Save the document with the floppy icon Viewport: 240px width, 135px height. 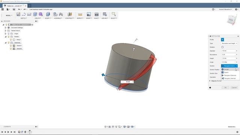click(14, 9)
